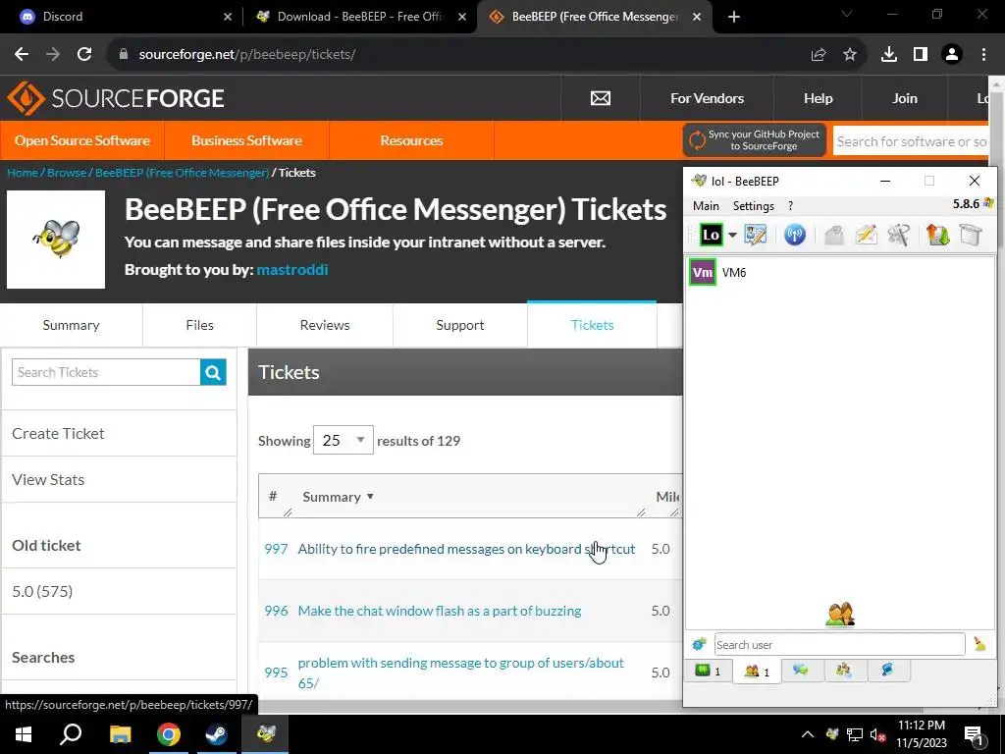Switch to the Files project tab
This screenshot has width=1005, height=754.
coord(199,325)
